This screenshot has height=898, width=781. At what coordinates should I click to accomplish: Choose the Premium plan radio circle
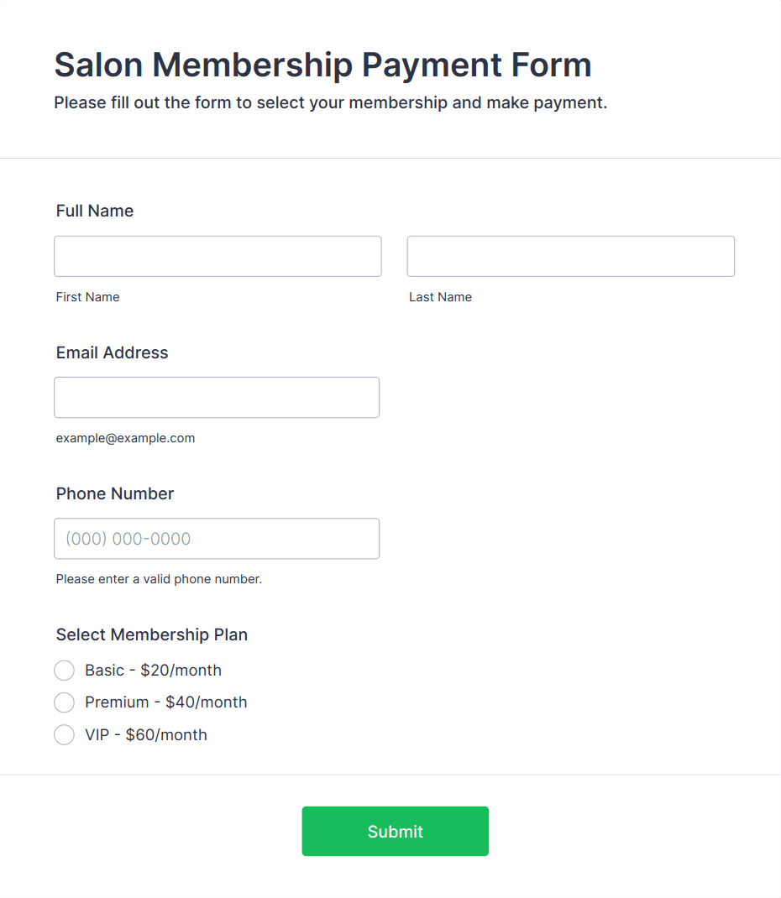pyautogui.click(x=64, y=702)
